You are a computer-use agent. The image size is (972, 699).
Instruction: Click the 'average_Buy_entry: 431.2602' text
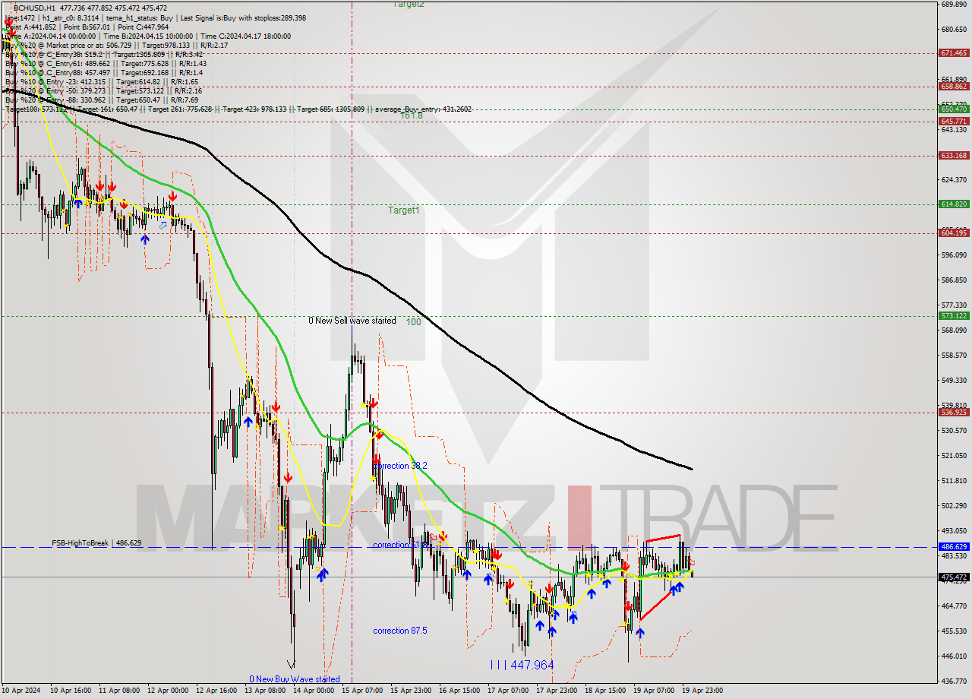point(422,109)
